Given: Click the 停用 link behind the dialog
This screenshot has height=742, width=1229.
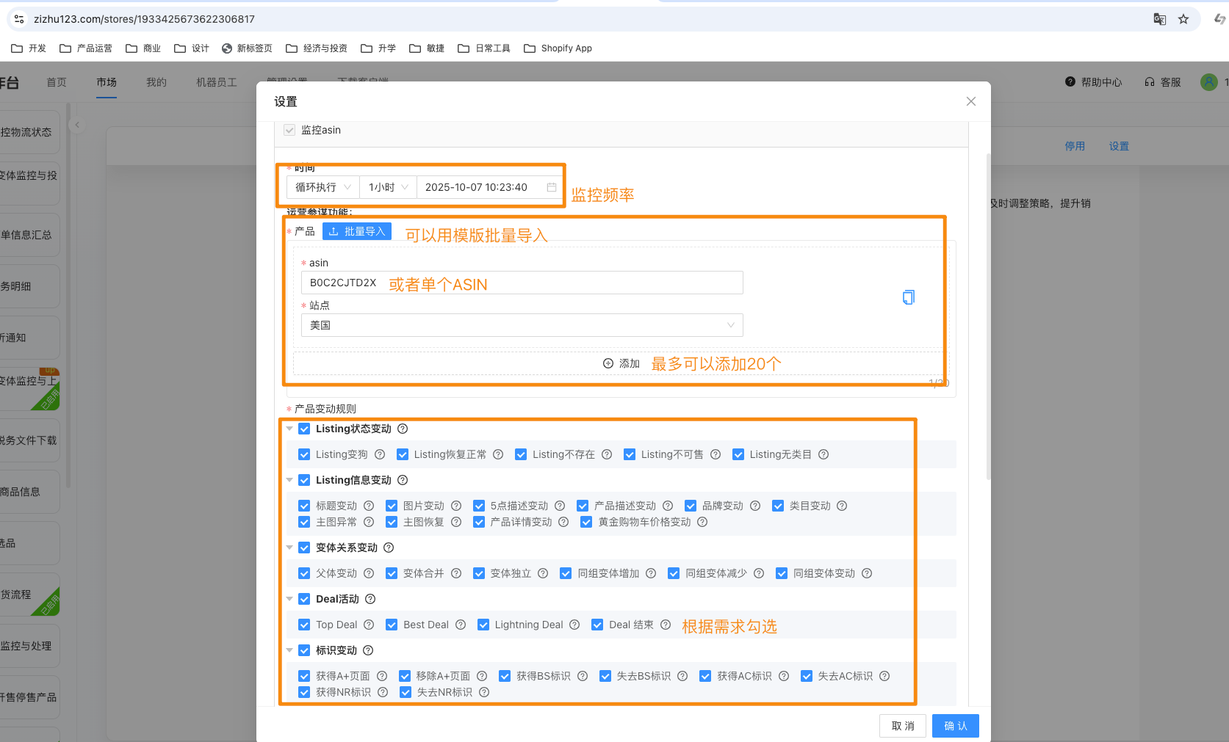Looking at the screenshot, I should (1075, 146).
